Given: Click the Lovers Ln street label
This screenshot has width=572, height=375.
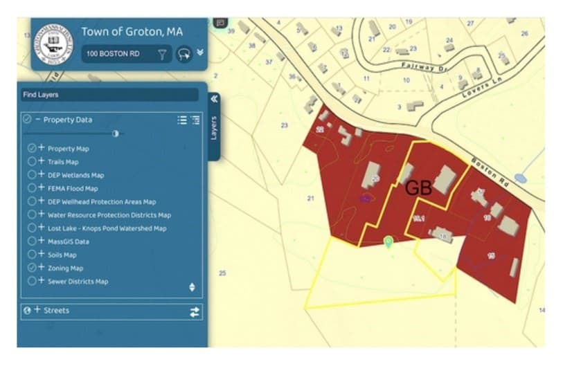Looking at the screenshot, I should pyautogui.click(x=481, y=87).
